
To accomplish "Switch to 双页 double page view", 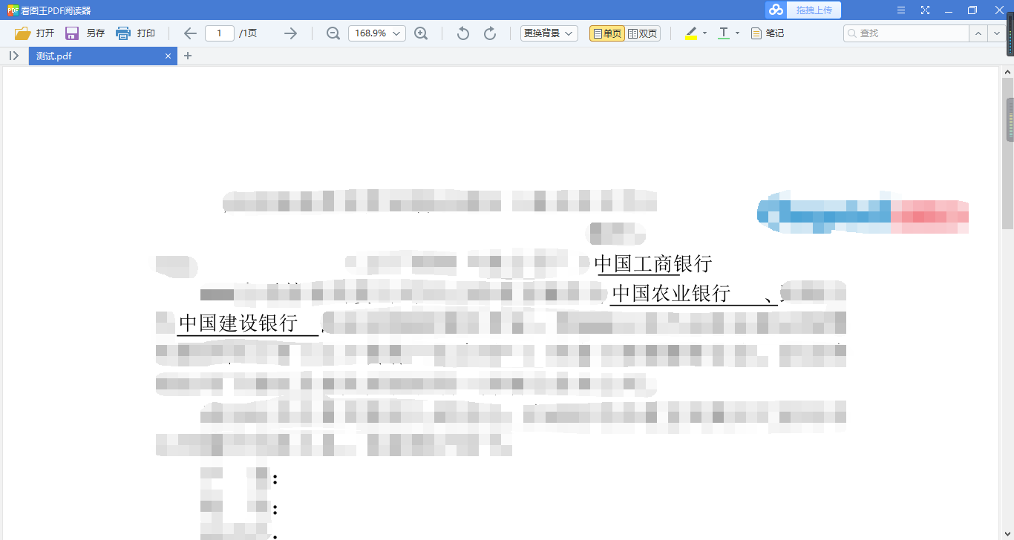I will pyautogui.click(x=643, y=33).
